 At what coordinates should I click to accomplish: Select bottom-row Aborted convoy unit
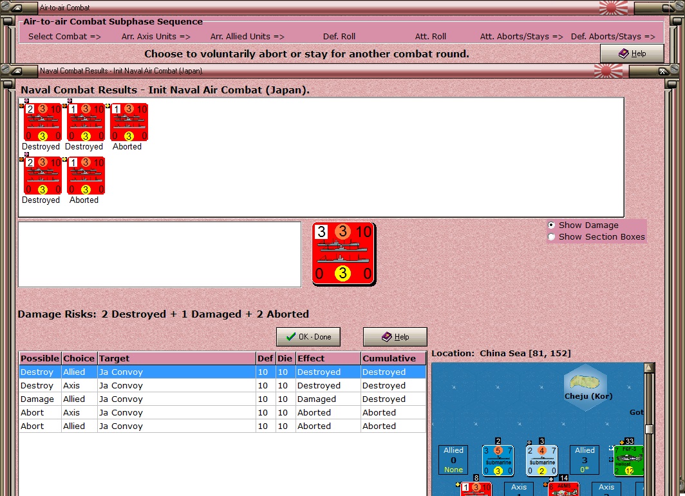(x=86, y=175)
